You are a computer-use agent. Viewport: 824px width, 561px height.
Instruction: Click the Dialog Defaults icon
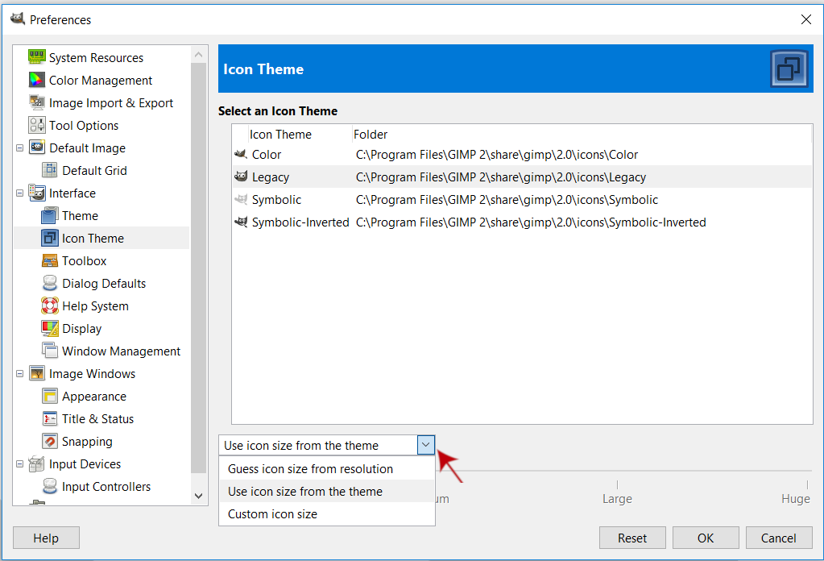point(50,283)
